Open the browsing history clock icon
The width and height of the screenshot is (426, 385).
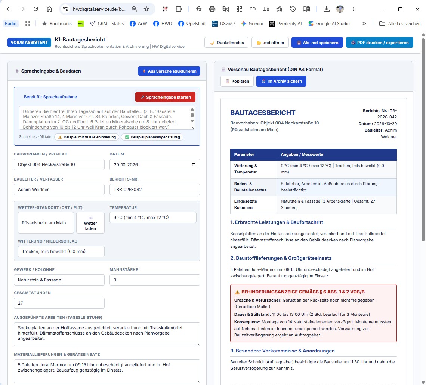coord(293,9)
